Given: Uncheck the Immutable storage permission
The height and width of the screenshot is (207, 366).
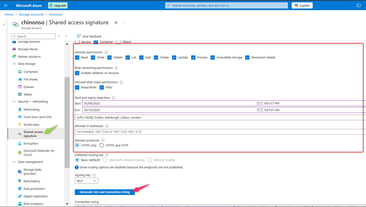Looking at the screenshot, I should [212, 58].
